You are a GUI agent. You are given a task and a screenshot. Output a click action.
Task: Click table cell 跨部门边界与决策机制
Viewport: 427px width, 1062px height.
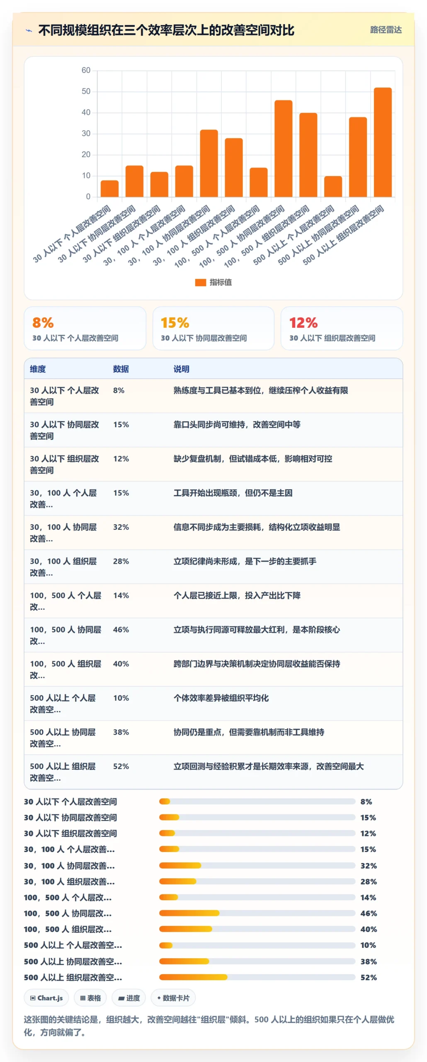coord(257,663)
